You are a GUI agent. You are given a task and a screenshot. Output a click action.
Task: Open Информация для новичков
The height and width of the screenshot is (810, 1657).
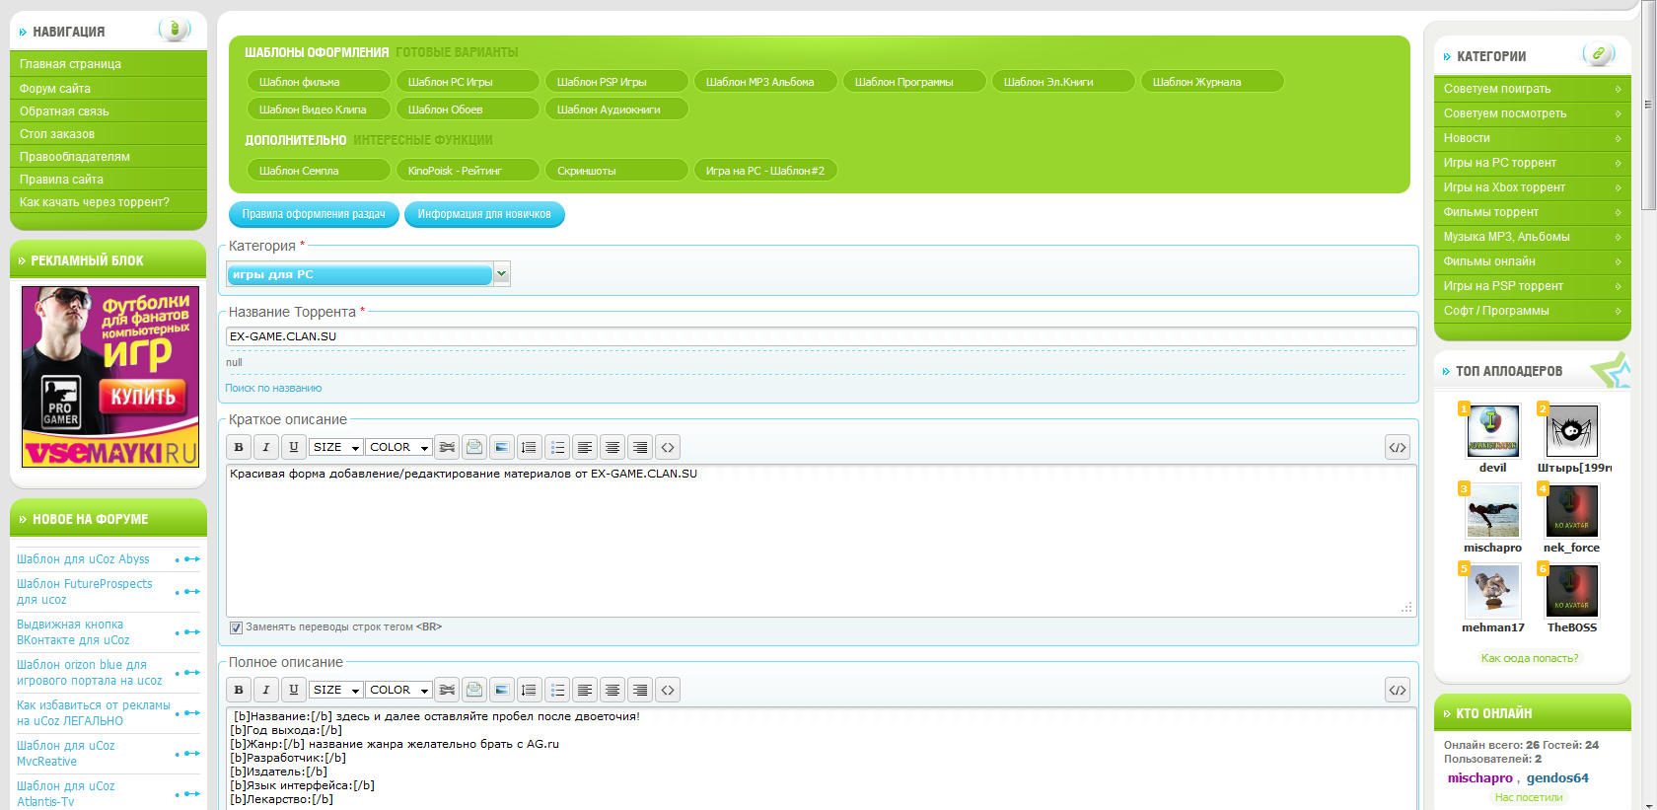(x=484, y=214)
